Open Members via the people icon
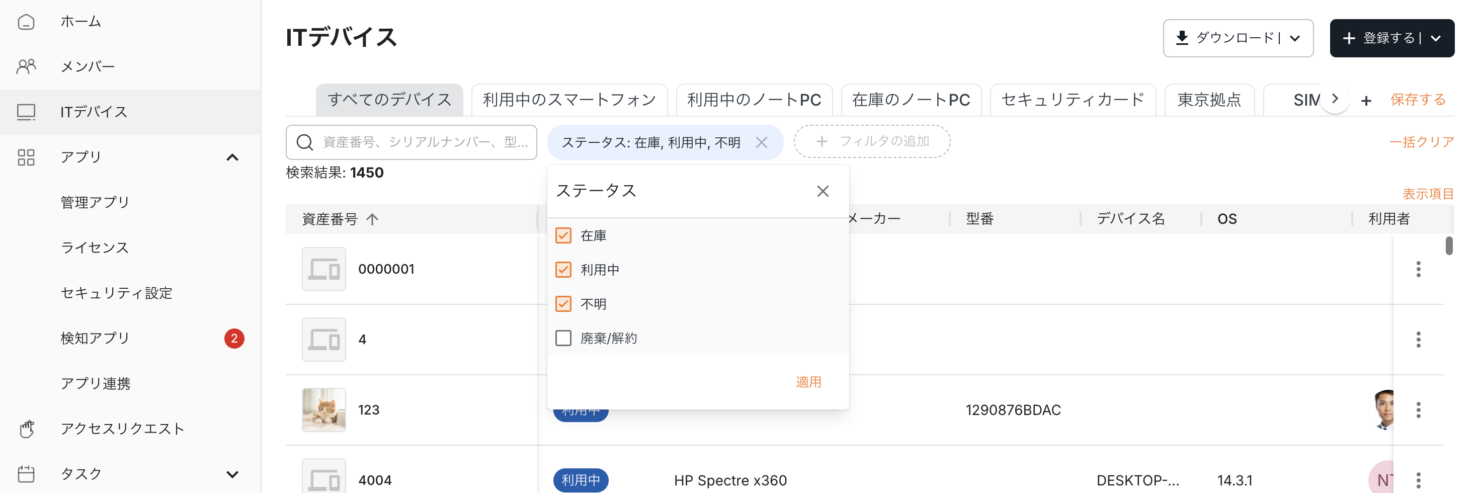 point(26,66)
